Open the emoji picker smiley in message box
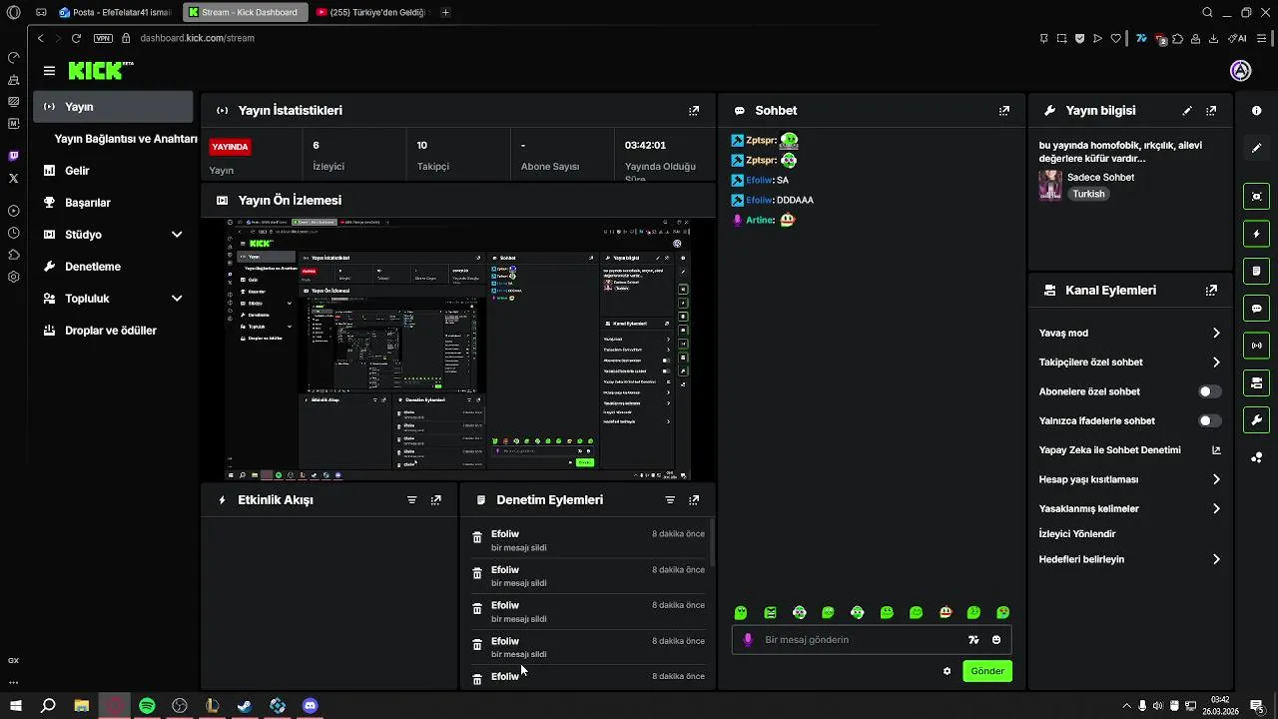 coord(996,640)
